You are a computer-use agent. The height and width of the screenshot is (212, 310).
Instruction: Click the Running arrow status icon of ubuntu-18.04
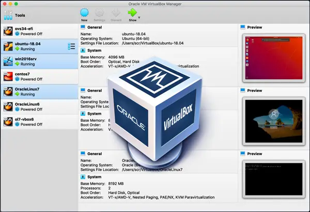click(18, 49)
